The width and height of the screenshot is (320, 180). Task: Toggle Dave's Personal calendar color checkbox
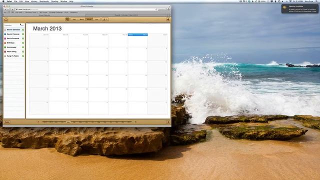pos(5,34)
